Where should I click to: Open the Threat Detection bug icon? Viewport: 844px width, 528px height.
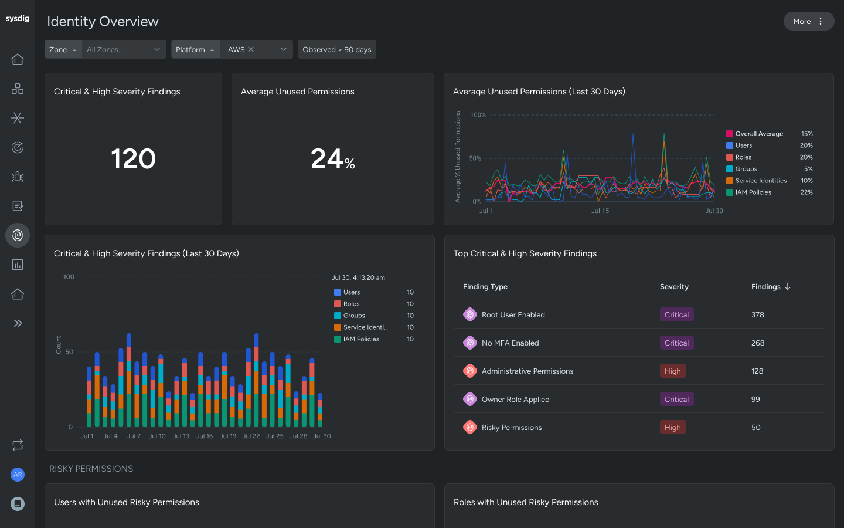(x=18, y=177)
